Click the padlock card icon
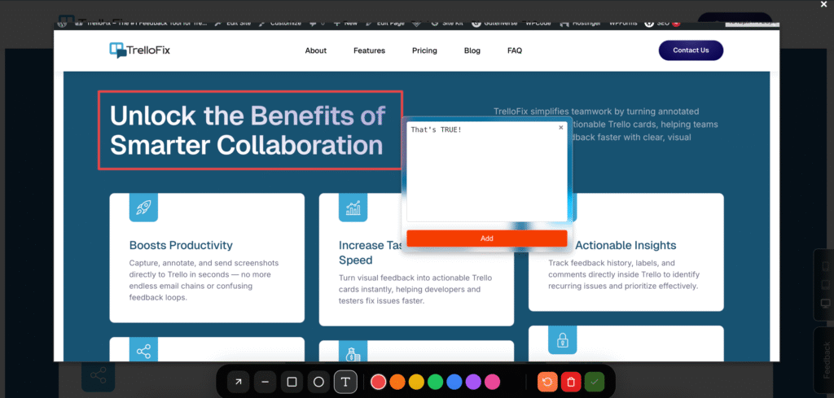834x398 pixels. 563,340
